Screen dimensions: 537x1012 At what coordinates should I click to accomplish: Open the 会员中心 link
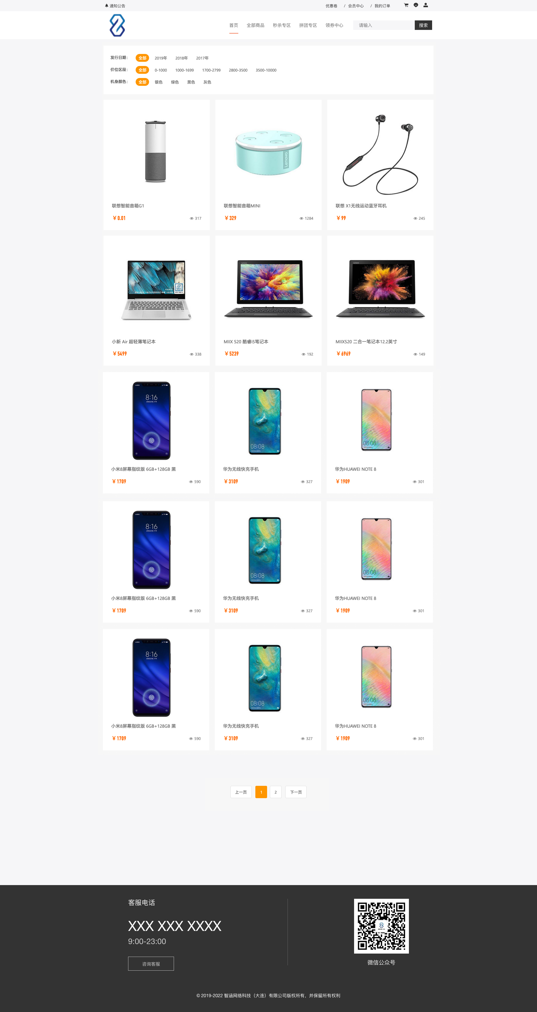coord(356,6)
